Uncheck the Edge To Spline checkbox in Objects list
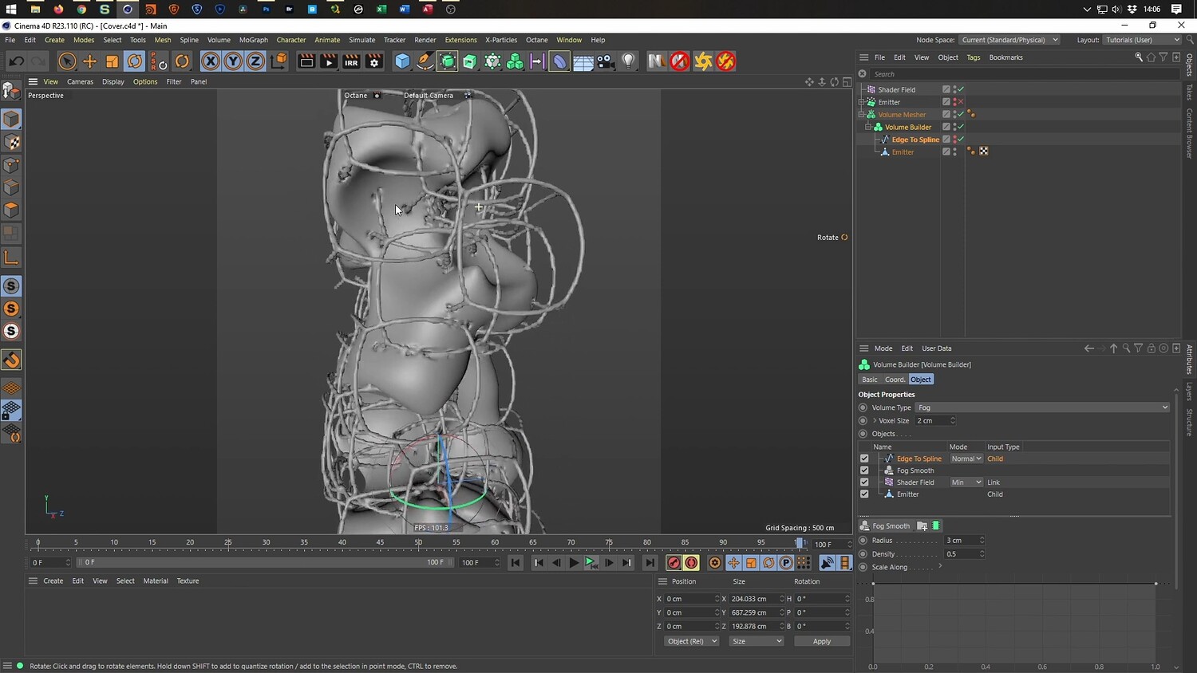 [x=864, y=459]
